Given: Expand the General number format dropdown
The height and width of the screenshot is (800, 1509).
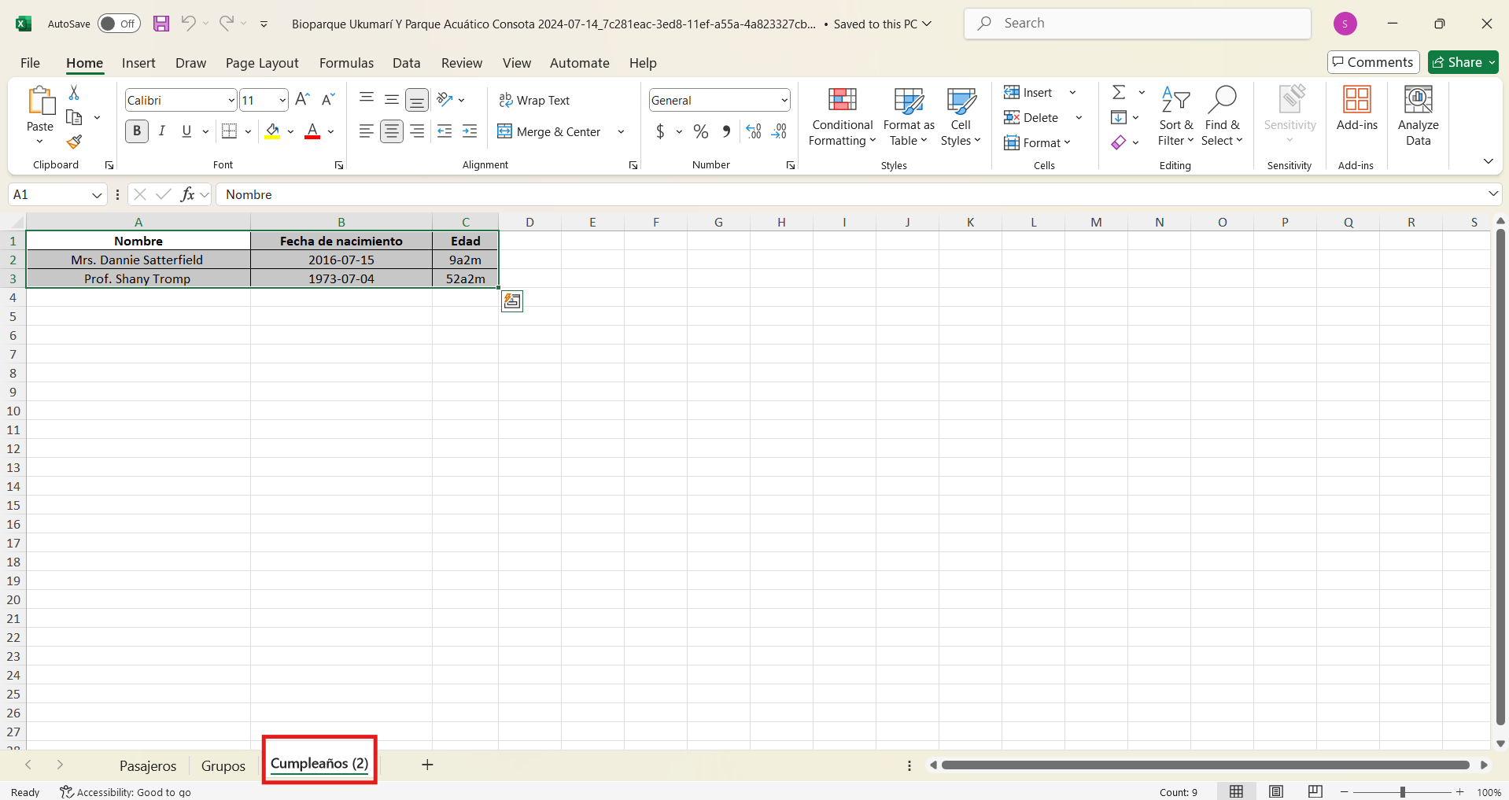Looking at the screenshot, I should coord(784,100).
